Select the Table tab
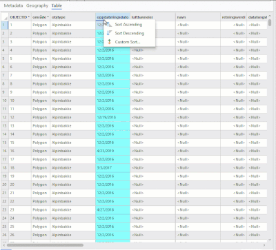Viewport: 276px width, 250px height. click(57, 6)
